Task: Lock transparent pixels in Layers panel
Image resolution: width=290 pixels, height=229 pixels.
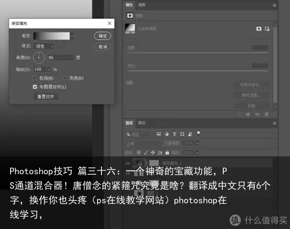Action: (139, 153)
